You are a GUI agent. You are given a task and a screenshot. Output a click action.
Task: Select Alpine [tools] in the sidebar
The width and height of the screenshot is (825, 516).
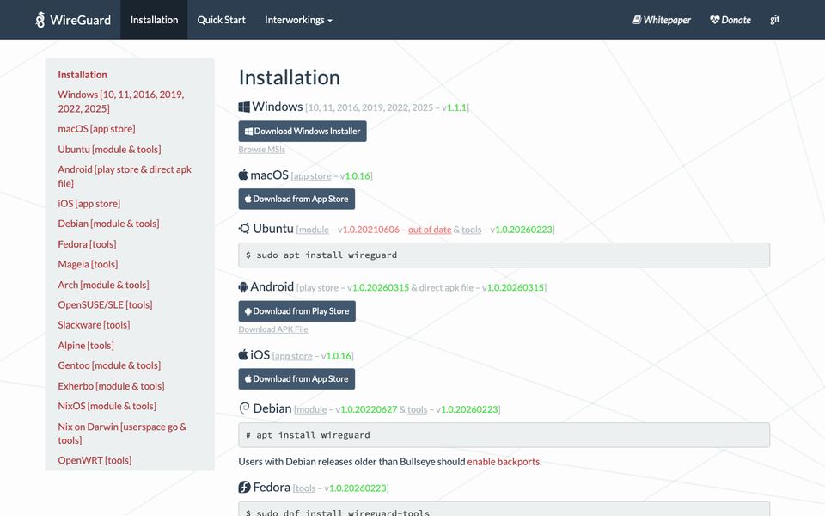[x=86, y=346]
